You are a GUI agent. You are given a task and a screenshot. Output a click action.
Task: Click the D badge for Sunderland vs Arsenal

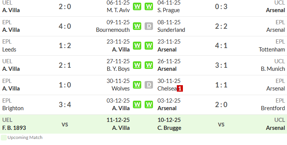(x=149, y=26)
